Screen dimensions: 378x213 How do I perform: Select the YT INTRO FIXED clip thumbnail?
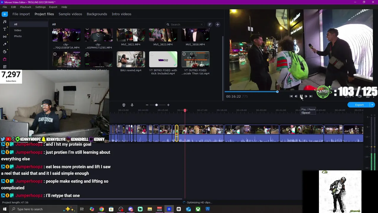[x=163, y=59]
